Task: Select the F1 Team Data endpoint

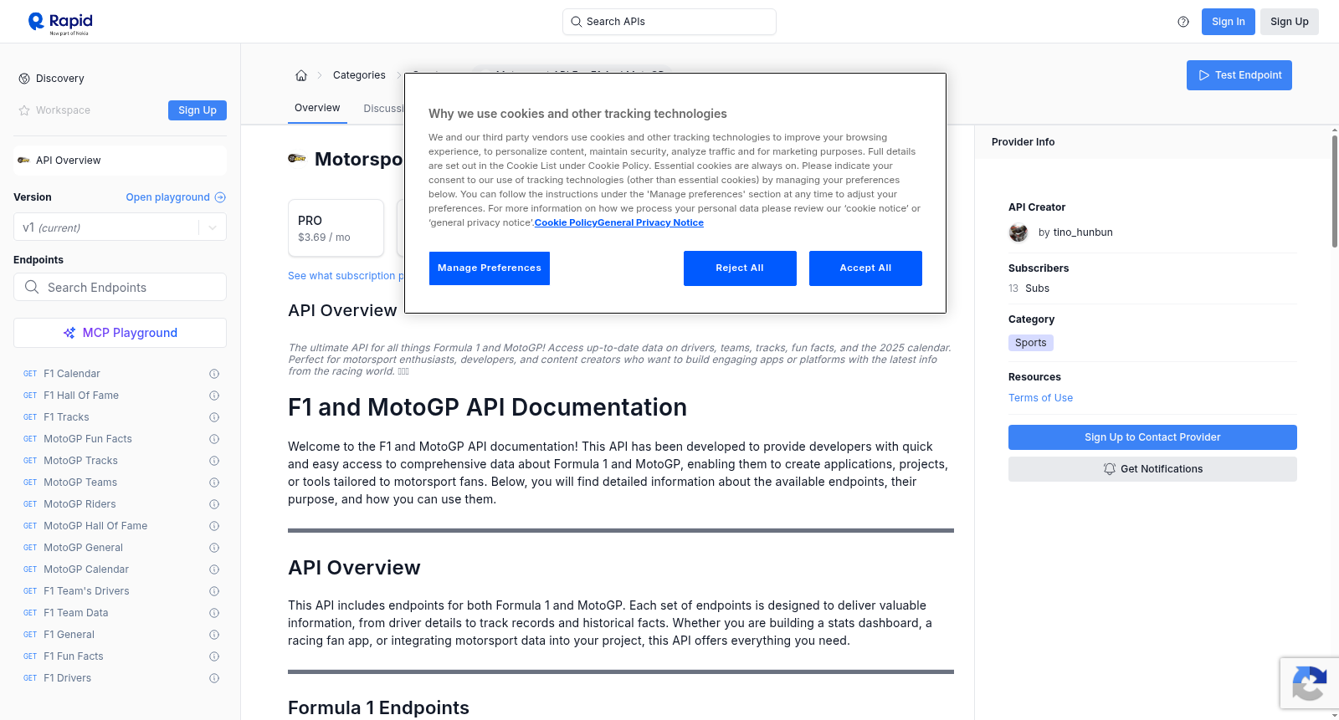Action: pyautogui.click(x=75, y=613)
